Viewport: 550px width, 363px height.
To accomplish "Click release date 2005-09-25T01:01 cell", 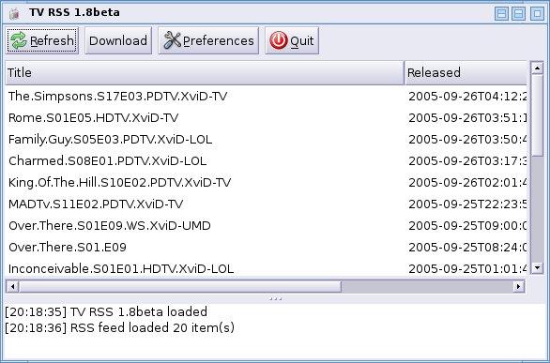I will (x=467, y=269).
